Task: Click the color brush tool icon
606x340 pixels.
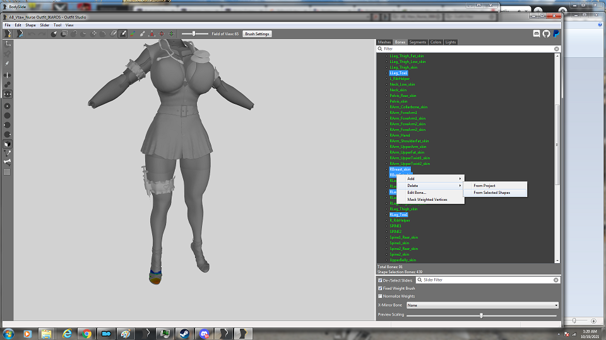Action: [133, 34]
